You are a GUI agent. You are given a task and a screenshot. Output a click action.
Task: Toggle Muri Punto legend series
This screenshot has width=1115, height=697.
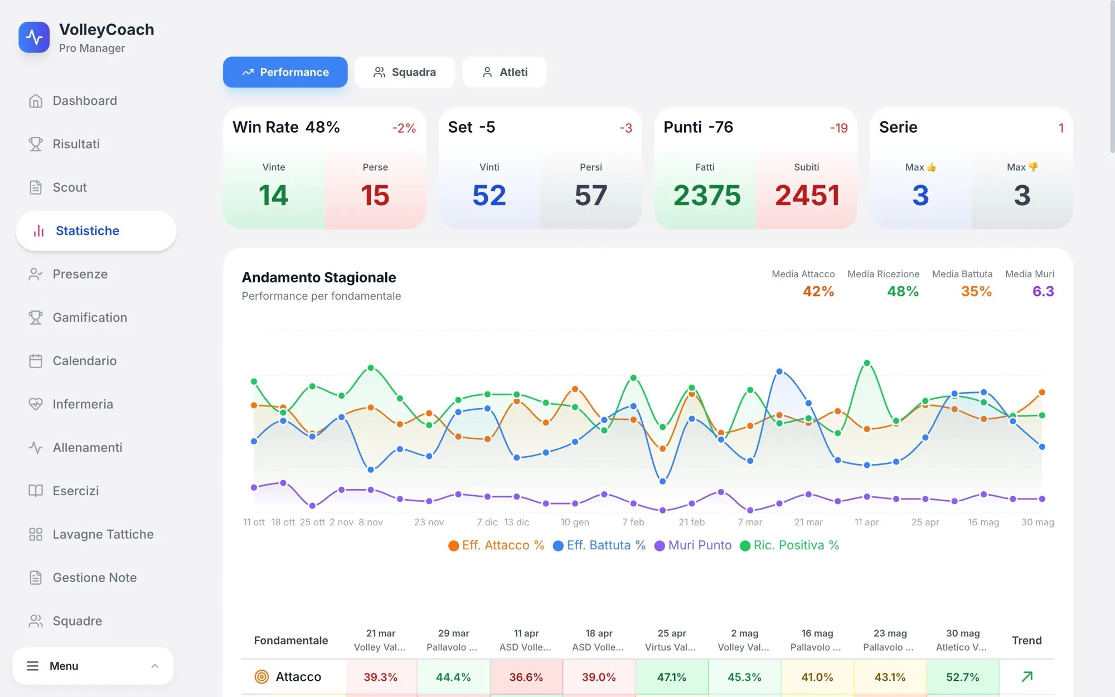point(693,545)
